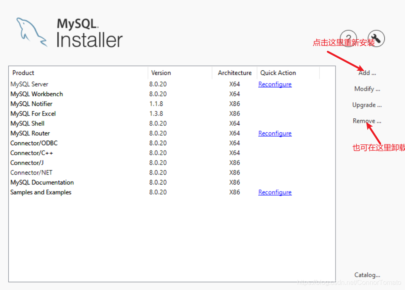This screenshot has height=290, width=405.
Task: Select the MySQL Server row
Action: pos(172,84)
